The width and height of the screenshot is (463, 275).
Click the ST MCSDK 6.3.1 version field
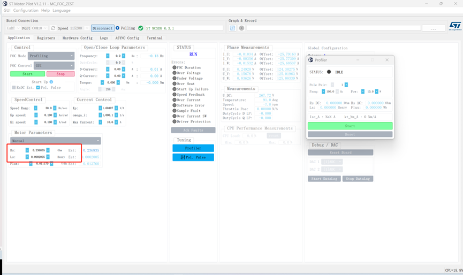[x=184, y=28]
